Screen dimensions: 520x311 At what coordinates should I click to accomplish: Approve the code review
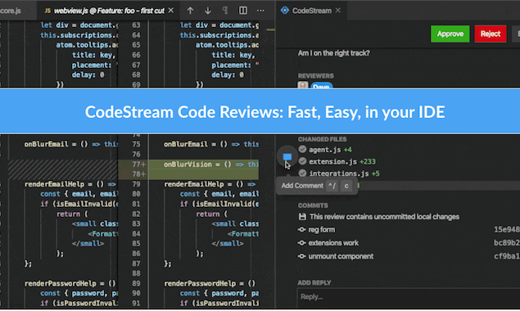point(450,34)
